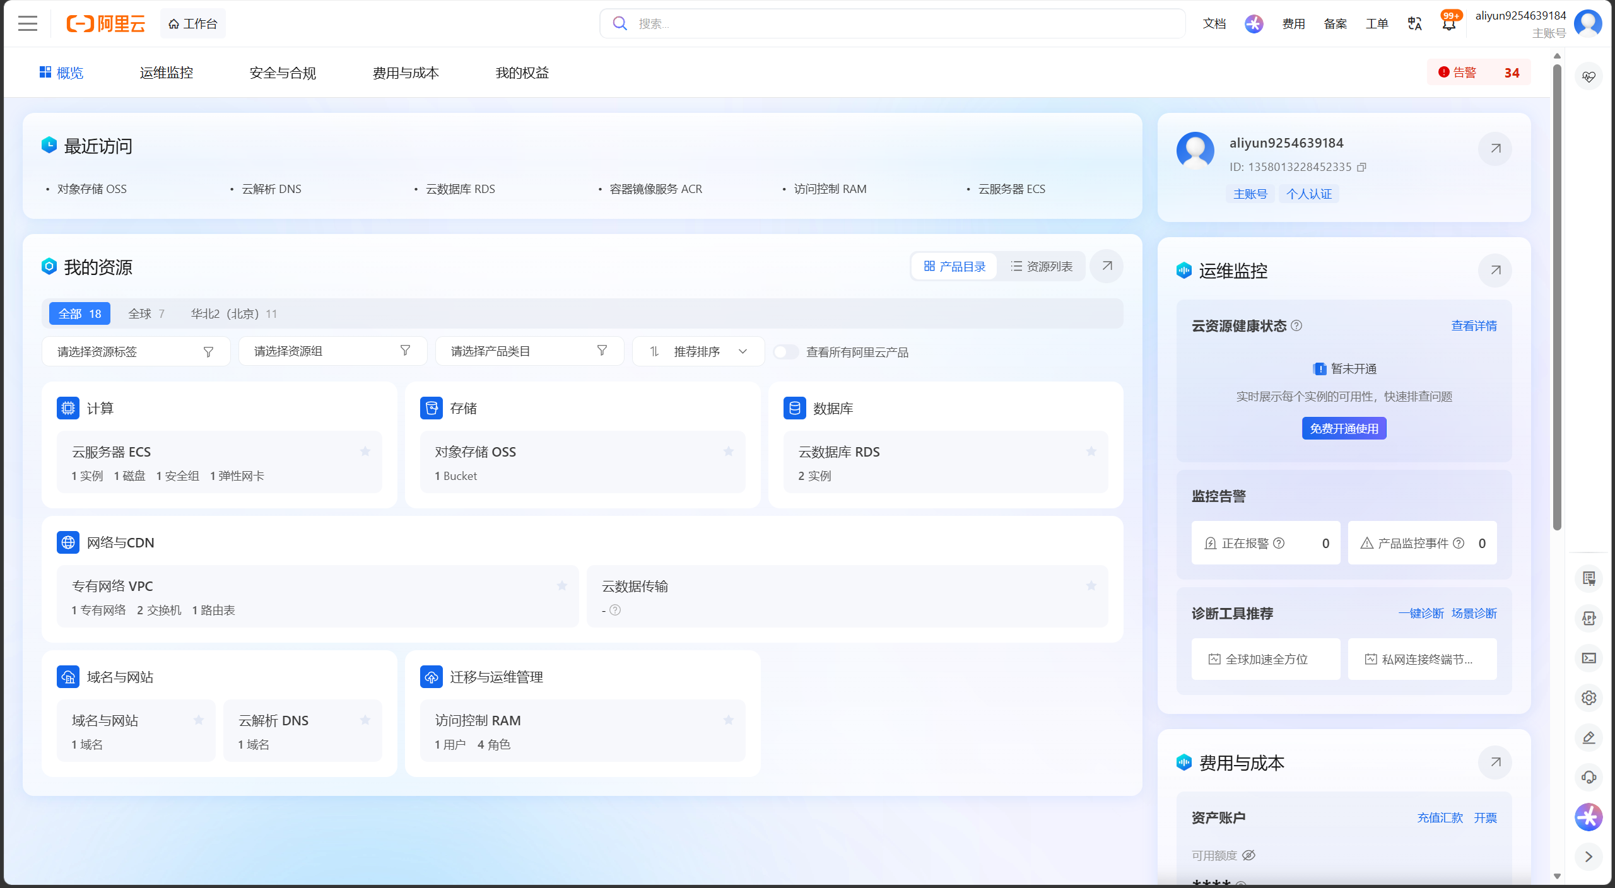Open the 推荐排序 sort dropdown
Image resolution: width=1615 pixels, height=888 pixels.
[x=698, y=351]
